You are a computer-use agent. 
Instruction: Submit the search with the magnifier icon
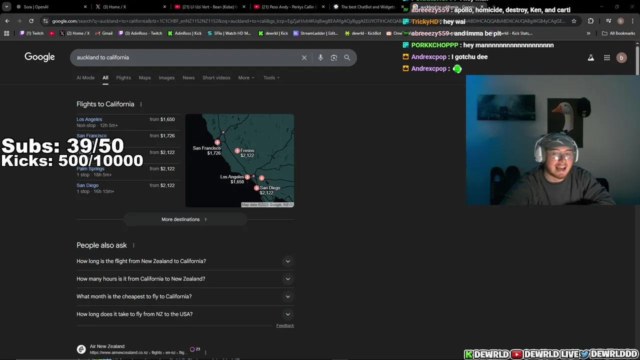(x=347, y=57)
